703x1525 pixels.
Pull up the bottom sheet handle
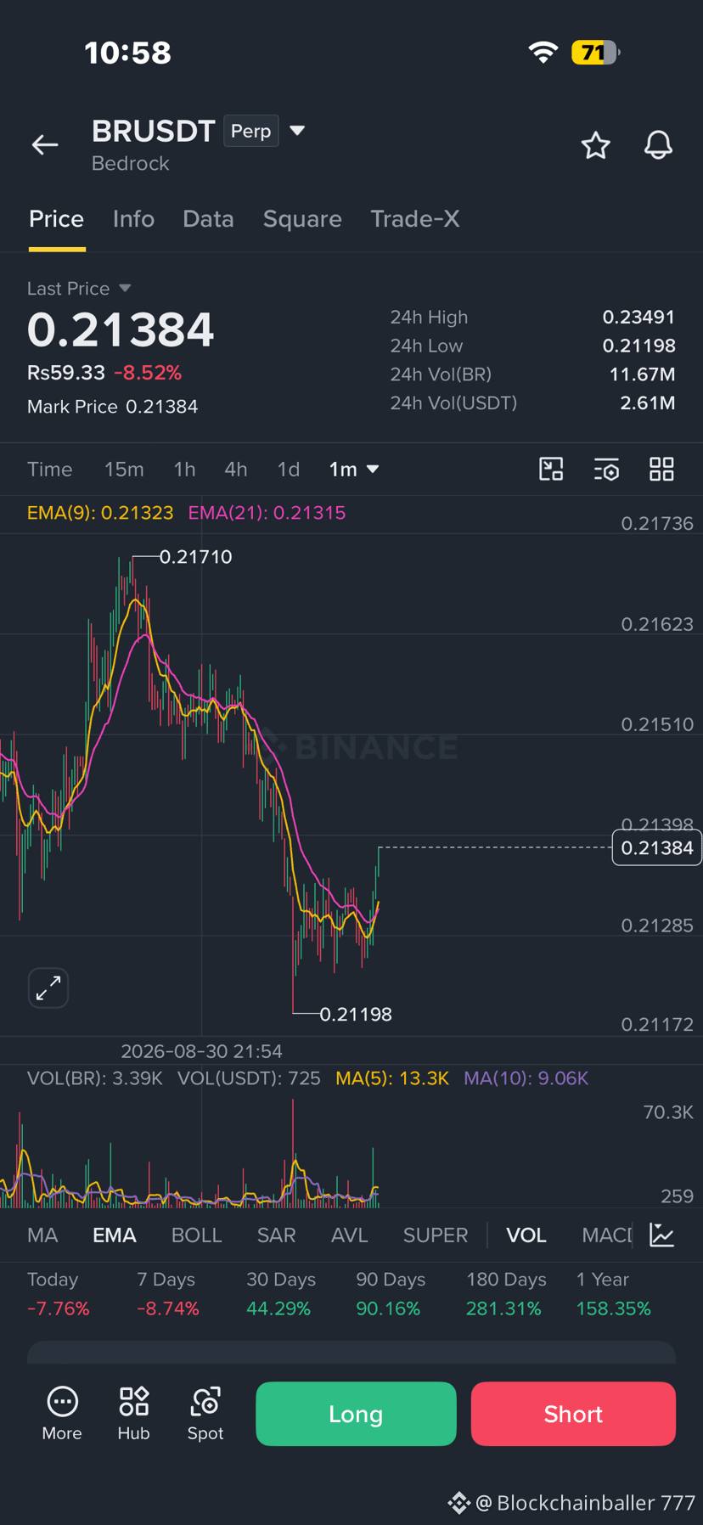tap(351, 1352)
